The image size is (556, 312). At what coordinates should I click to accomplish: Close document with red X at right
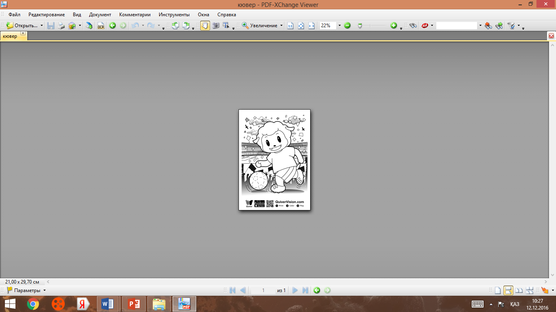tap(552, 36)
